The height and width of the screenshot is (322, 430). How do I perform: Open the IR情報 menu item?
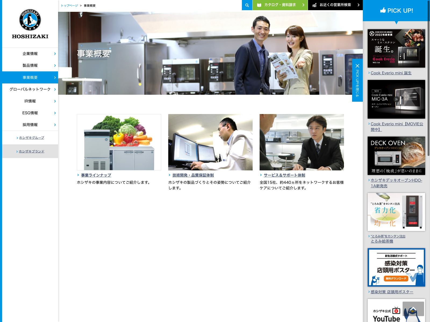[30, 101]
